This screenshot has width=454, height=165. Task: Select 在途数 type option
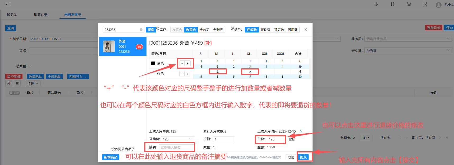click(x=265, y=30)
